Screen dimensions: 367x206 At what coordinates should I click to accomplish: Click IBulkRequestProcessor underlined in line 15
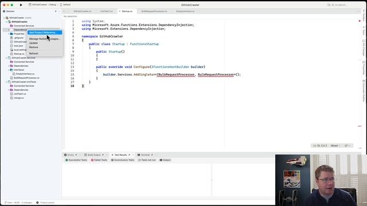tap(175, 74)
